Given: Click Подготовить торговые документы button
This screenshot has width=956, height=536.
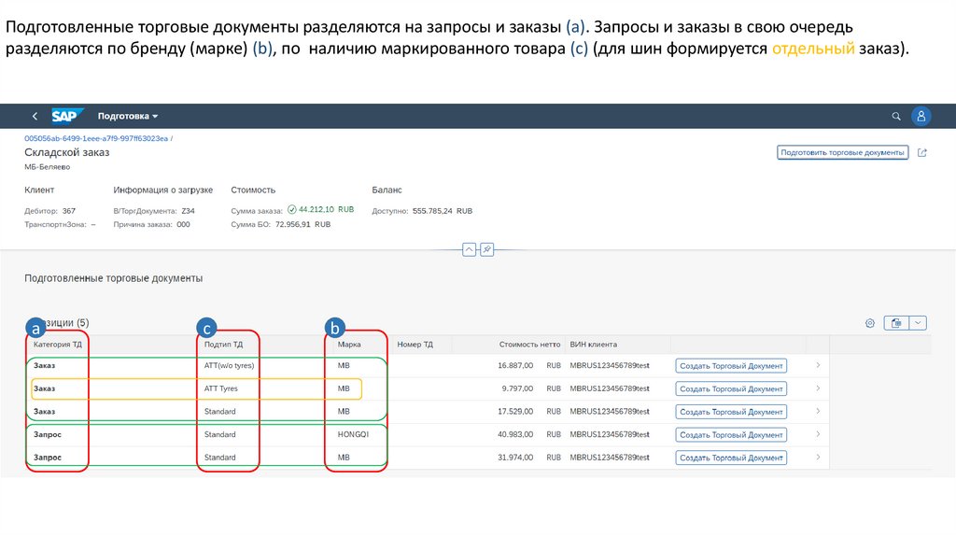Looking at the screenshot, I should point(842,152).
